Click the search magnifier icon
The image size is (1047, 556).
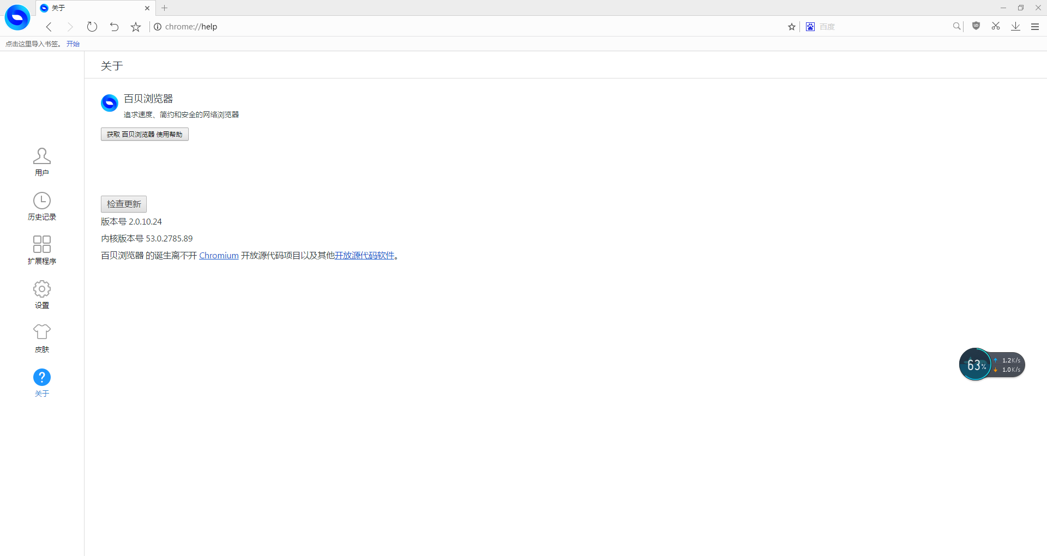click(x=956, y=26)
